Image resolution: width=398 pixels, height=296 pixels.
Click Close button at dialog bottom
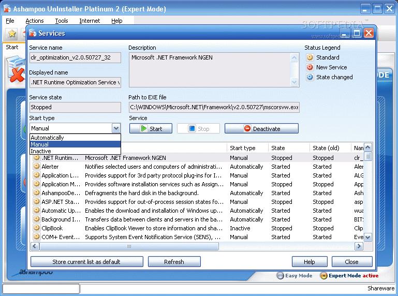[352, 262]
